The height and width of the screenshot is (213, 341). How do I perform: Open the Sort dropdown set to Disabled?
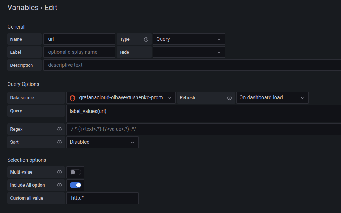click(102, 142)
